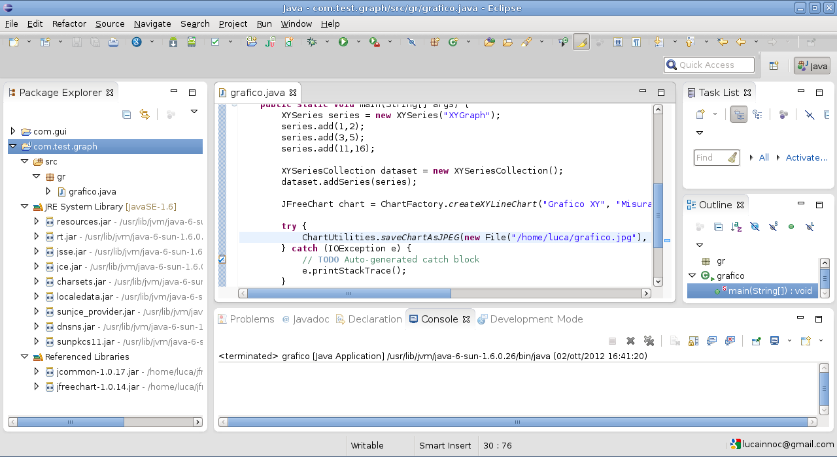Click the Clear Console icon
The height and width of the screenshot is (457, 837).
click(x=675, y=341)
